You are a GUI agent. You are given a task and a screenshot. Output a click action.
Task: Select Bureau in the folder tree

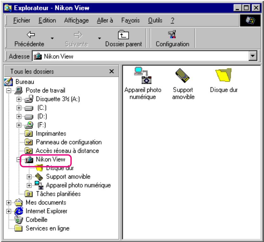25,82
